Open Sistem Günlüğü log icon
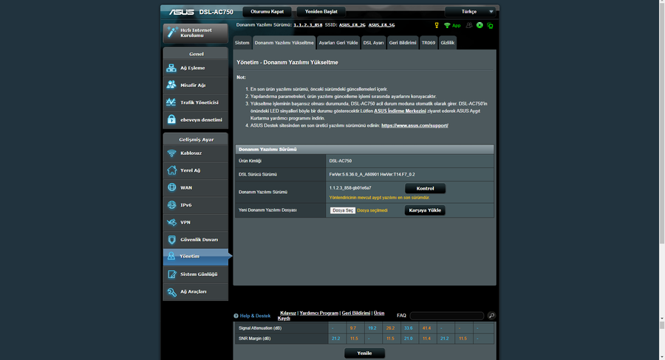The height and width of the screenshot is (360, 665). [171, 274]
